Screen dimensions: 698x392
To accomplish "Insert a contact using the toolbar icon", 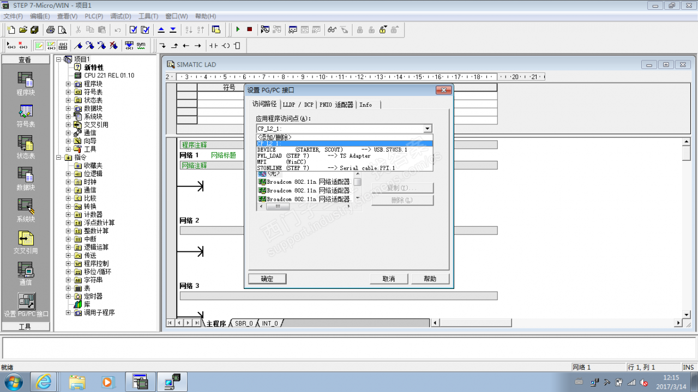I will [213, 45].
